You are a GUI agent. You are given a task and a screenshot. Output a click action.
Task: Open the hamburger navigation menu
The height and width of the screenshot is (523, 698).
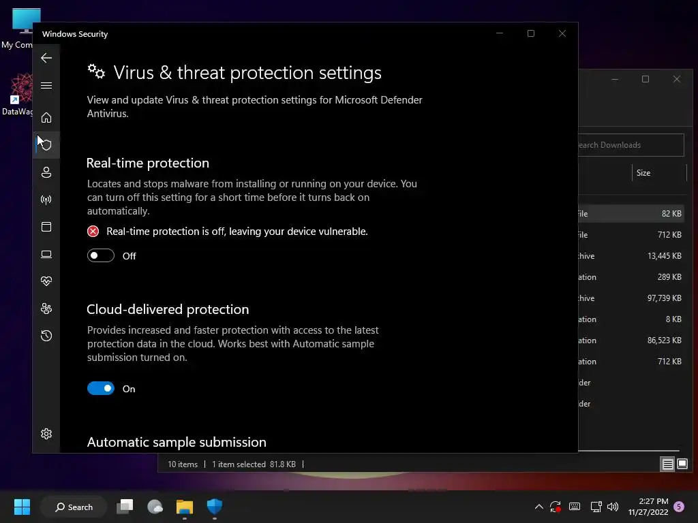46,85
